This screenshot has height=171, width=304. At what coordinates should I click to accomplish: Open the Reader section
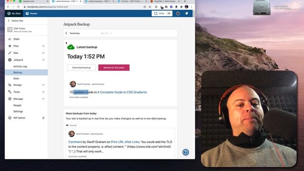(x=31, y=13)
